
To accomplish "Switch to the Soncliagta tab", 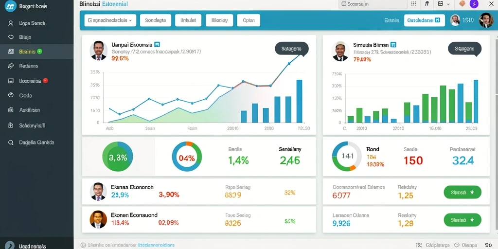I will coord(155,20).
